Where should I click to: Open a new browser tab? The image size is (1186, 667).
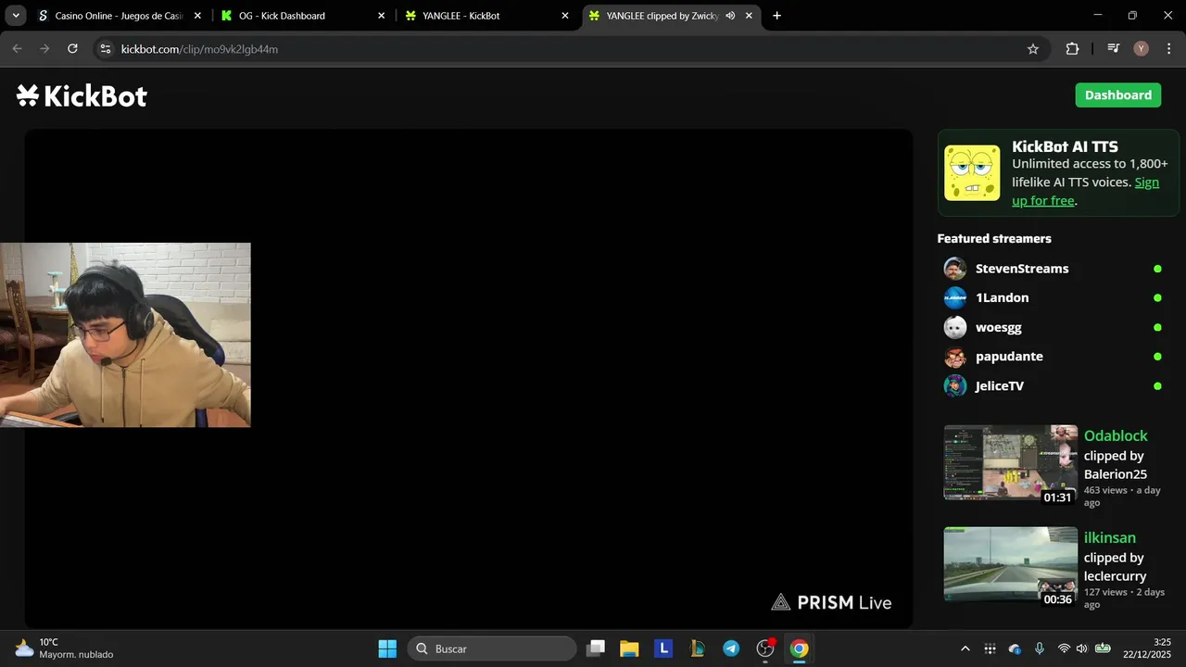[776, 16]
